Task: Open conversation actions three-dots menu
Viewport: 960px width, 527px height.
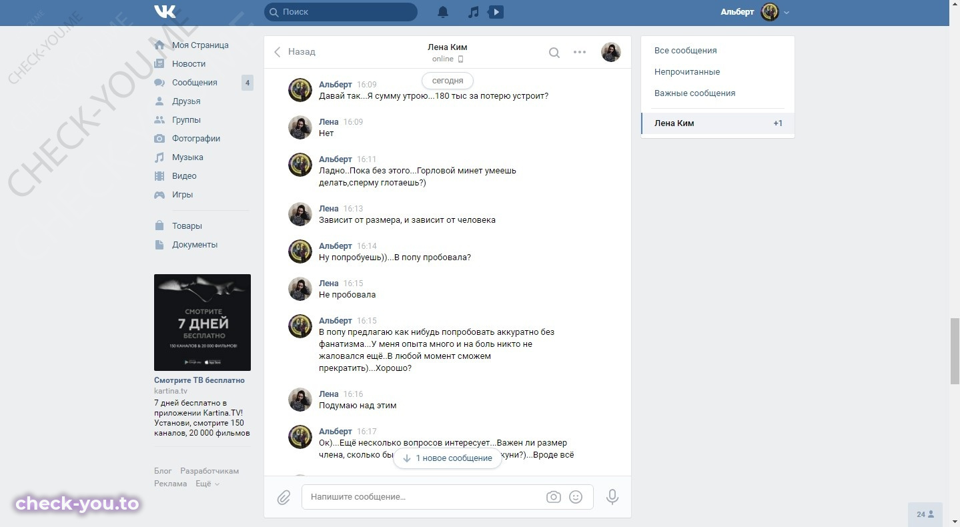Action: pos(580,52)
